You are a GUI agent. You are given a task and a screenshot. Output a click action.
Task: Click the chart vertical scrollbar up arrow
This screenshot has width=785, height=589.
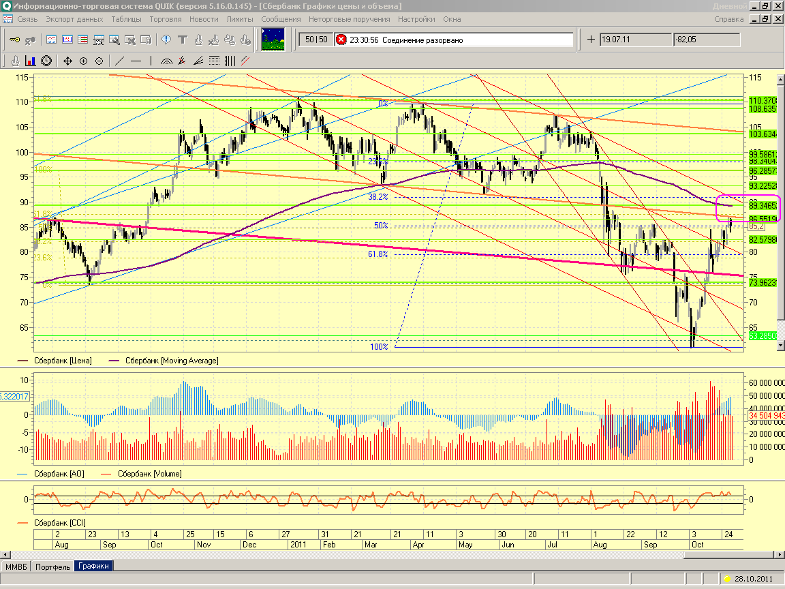pos(780,80)
